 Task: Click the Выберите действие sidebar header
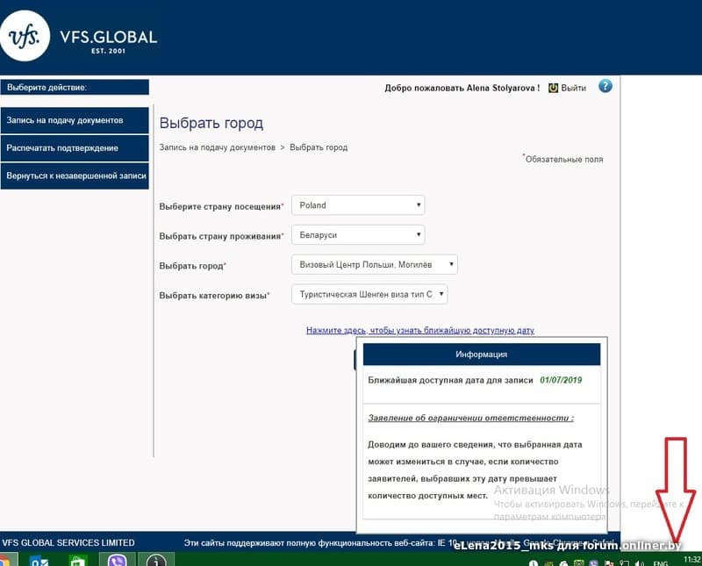pos(75,88)
